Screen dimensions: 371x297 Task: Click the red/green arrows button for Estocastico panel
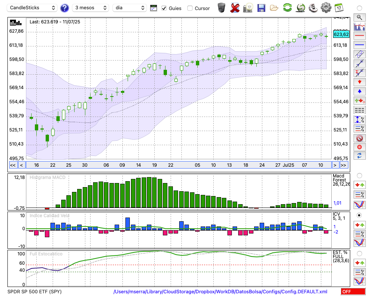359,263
